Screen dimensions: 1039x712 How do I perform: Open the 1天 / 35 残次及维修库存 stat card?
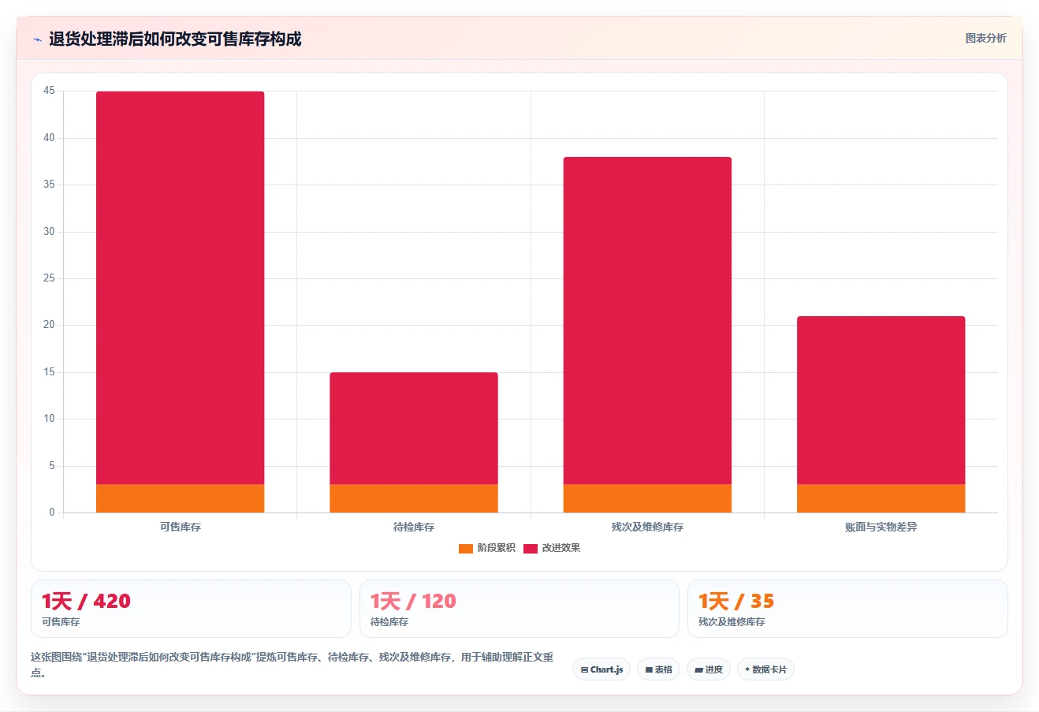click(847, 609)
